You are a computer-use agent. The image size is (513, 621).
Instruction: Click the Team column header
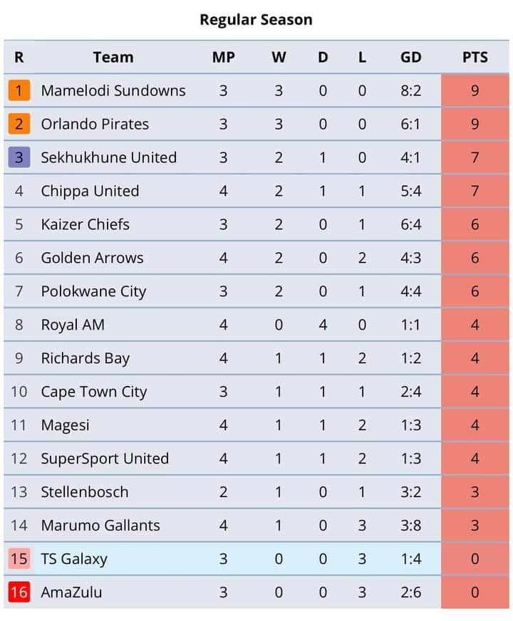(x=113, y=57)
